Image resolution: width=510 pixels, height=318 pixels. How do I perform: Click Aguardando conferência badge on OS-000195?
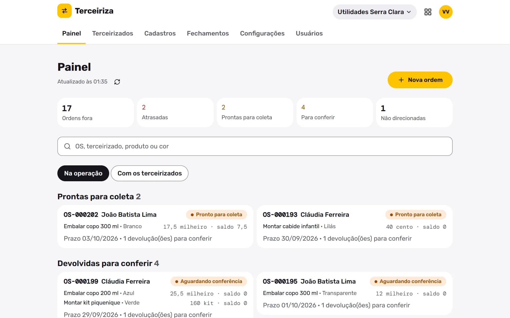(x=408, y=281)
